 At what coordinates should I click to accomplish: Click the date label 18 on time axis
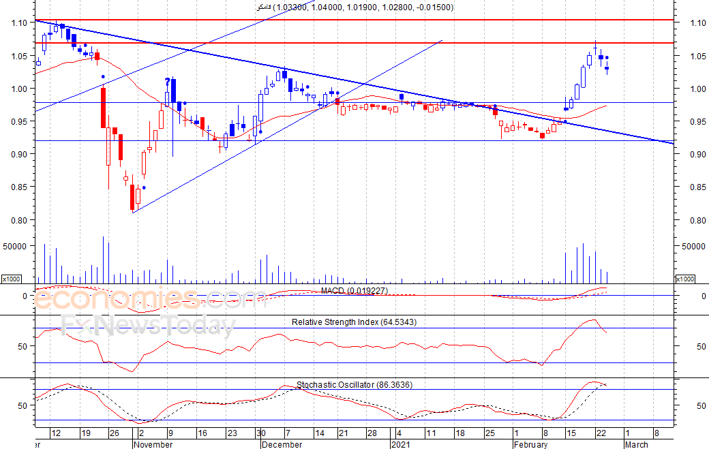pyautogui.click(x=460, y=433)
